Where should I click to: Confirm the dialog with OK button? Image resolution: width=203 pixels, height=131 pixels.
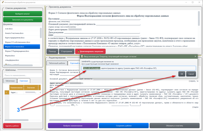coord(182,74)
